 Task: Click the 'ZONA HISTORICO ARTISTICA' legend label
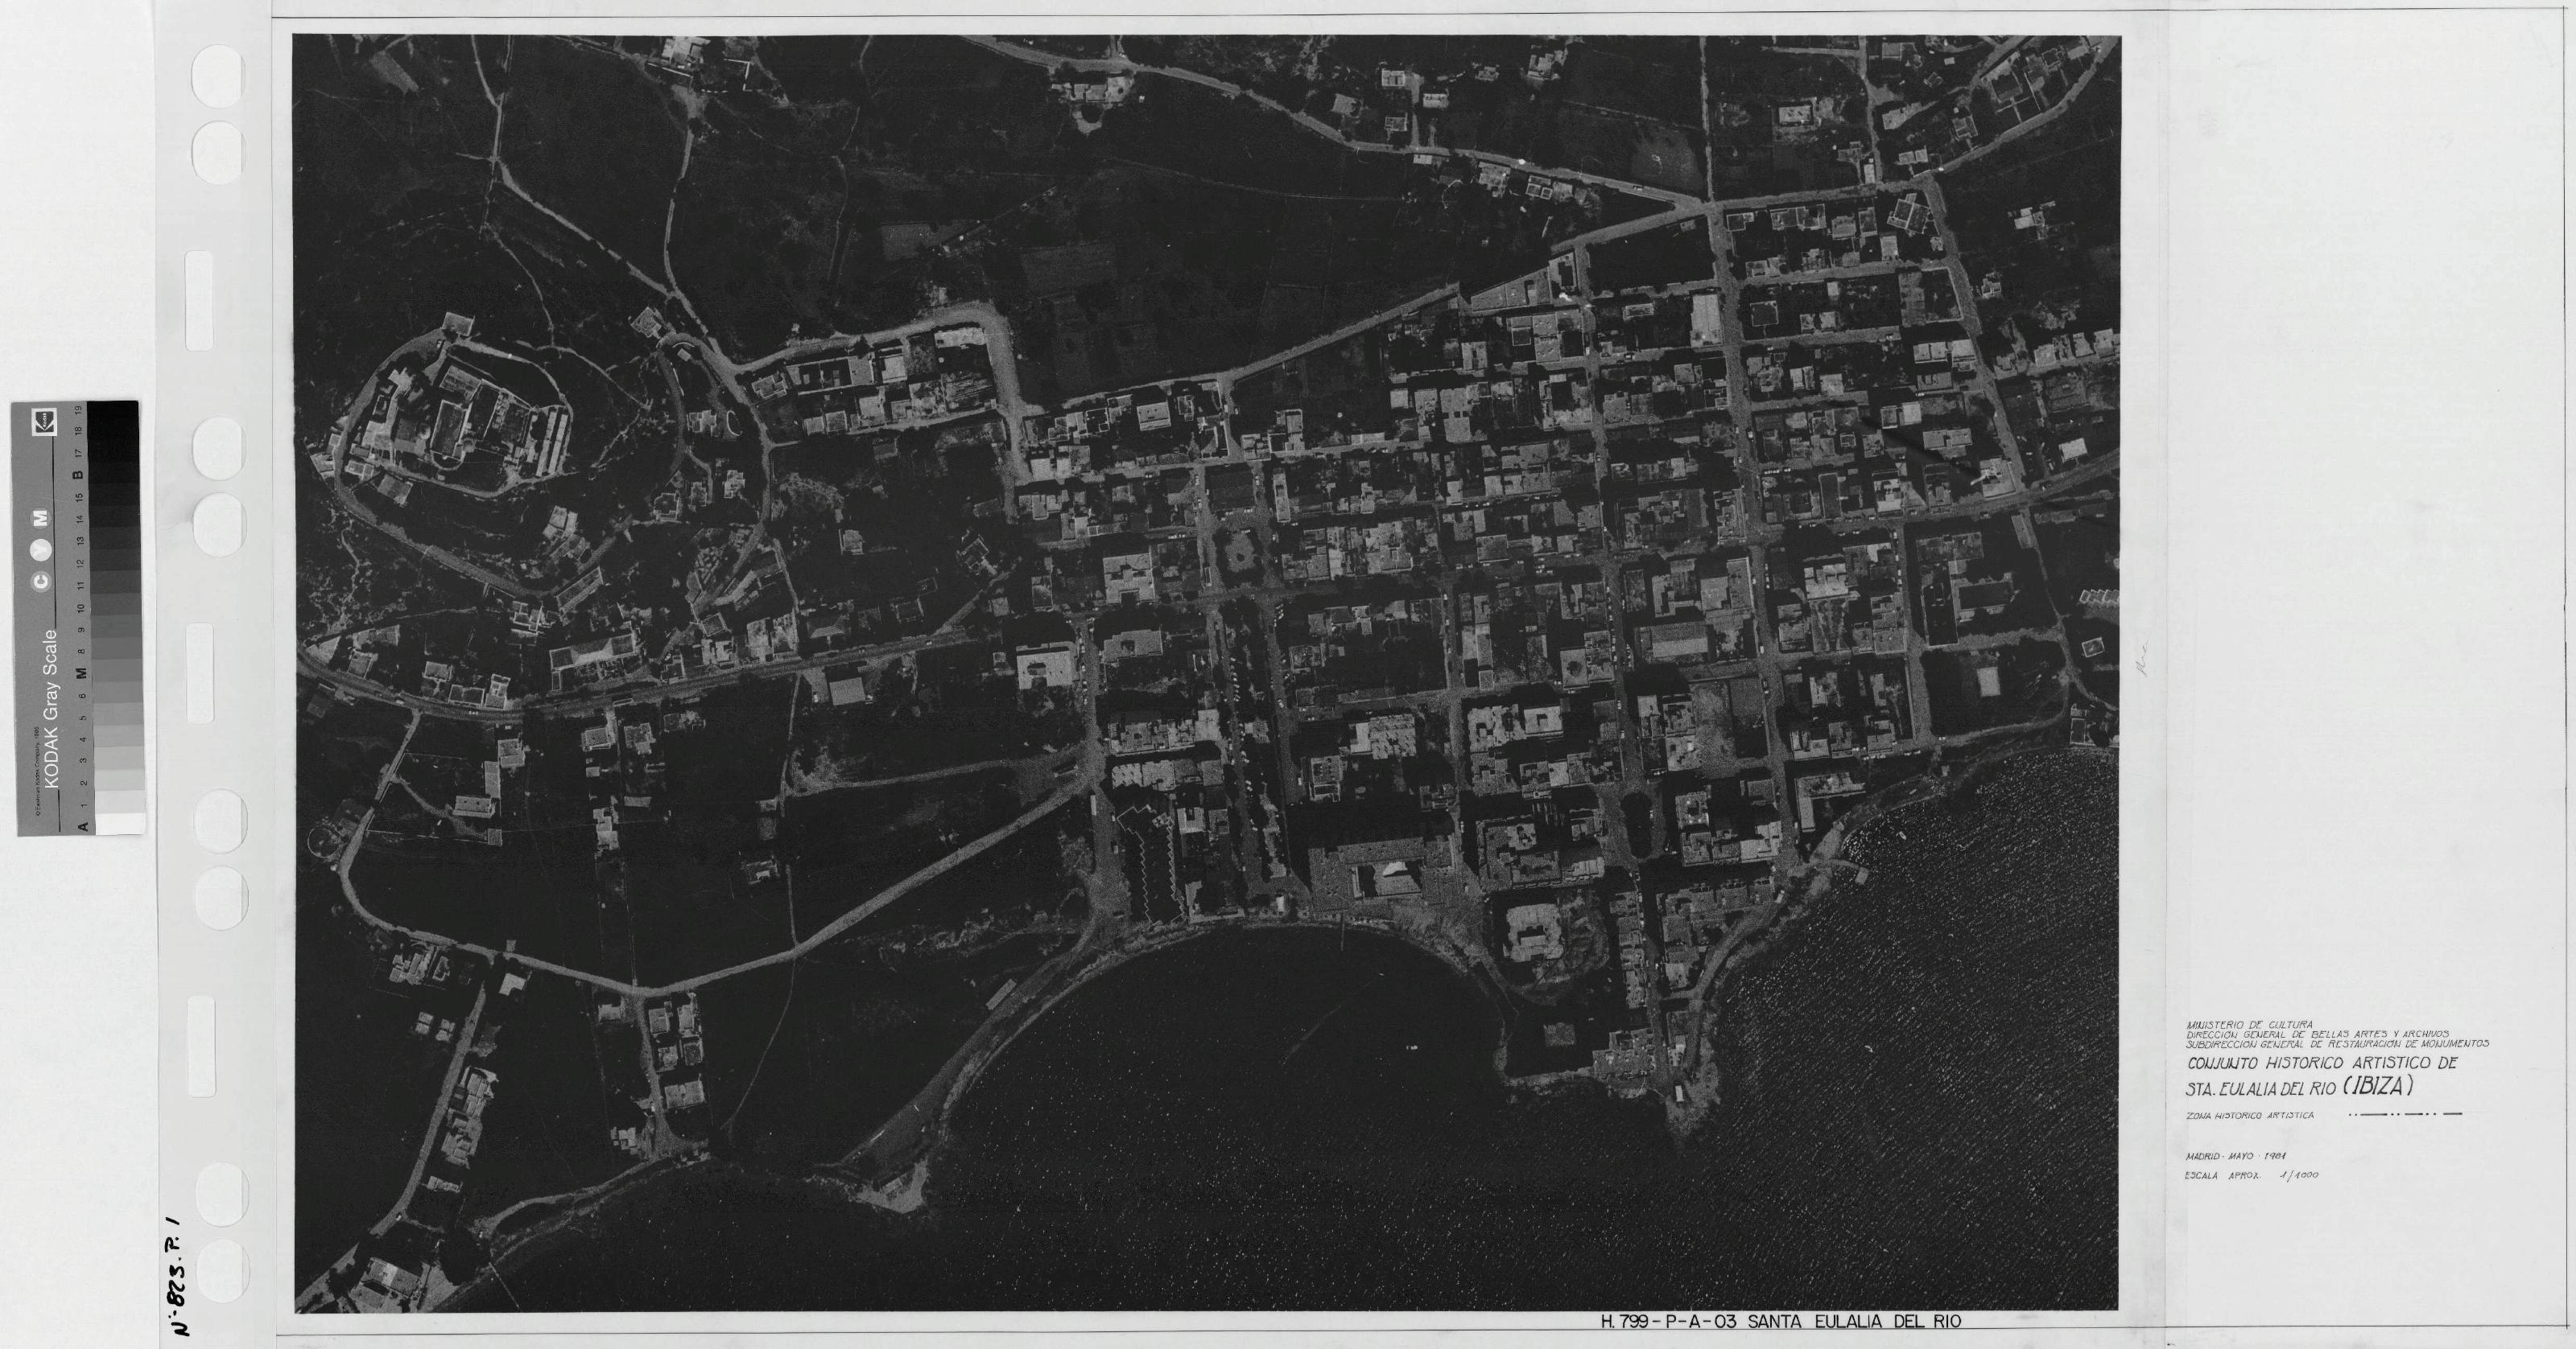point(2249,1115)
